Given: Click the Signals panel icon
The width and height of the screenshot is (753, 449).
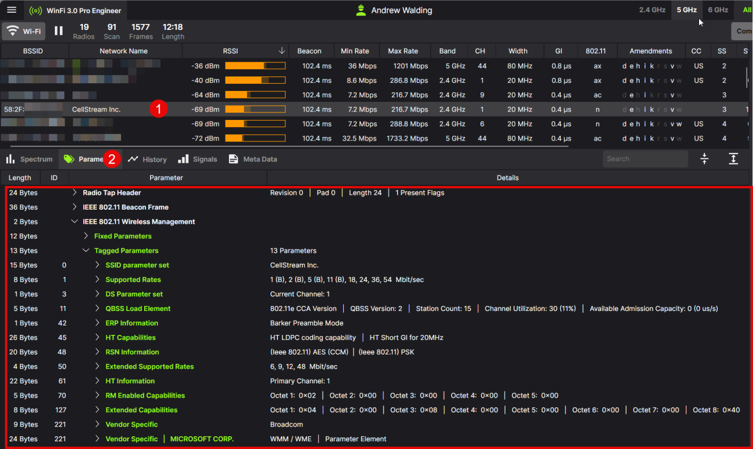Looking at the screenshot, I should coord(183,159).
